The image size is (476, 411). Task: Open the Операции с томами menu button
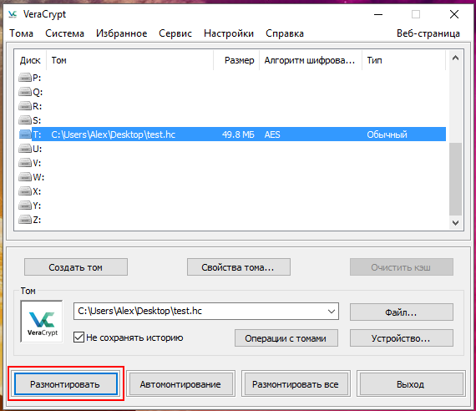[x=286, y=338]
